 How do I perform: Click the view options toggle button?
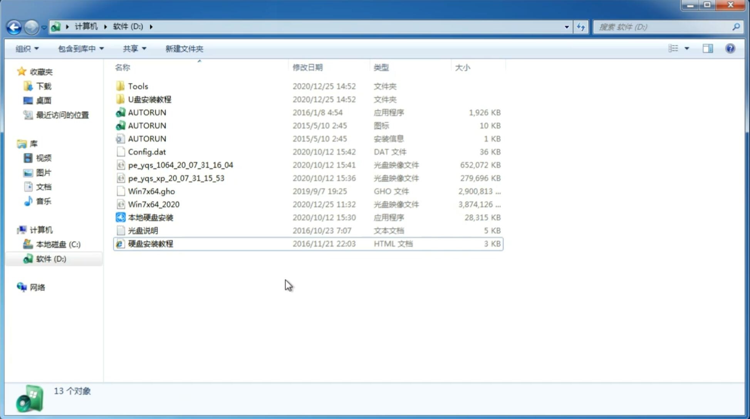[677, 49]
